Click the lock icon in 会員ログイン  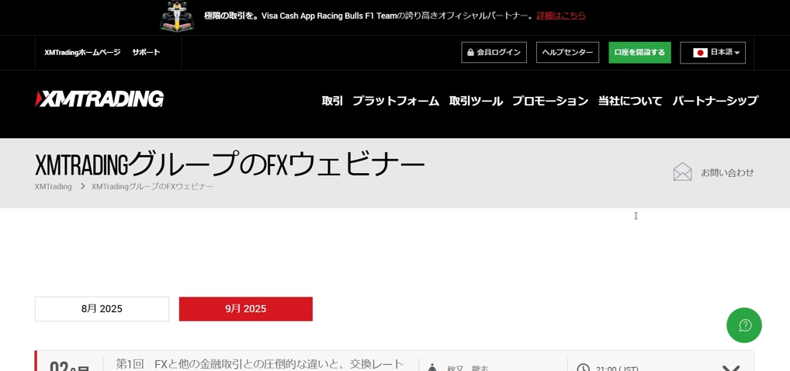(470, 53)
